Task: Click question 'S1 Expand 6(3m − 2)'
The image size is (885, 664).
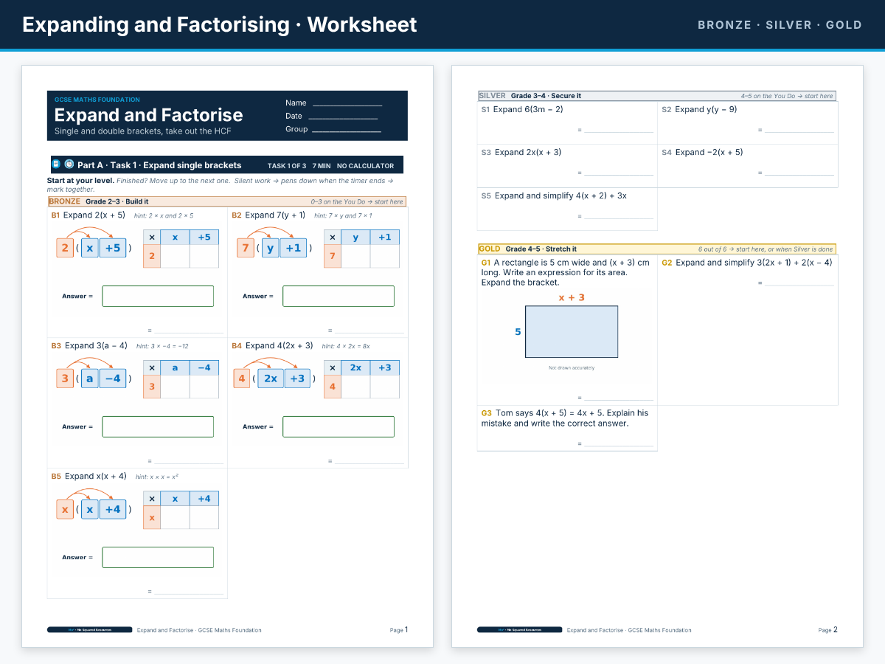Action: pyautogui.click(x=522, y=109)
